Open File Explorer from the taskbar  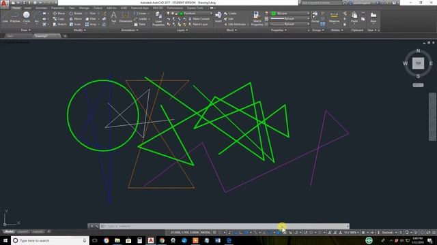pos(117,240)
